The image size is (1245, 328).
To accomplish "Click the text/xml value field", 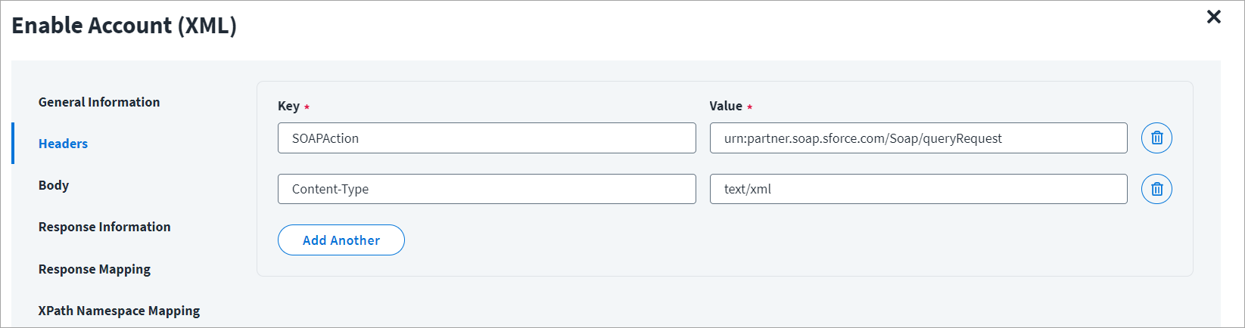I will (x=918, y=189).
